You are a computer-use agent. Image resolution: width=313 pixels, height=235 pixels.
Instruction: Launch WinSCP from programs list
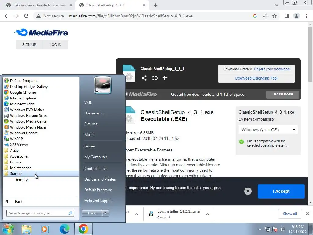coord(41,139)
